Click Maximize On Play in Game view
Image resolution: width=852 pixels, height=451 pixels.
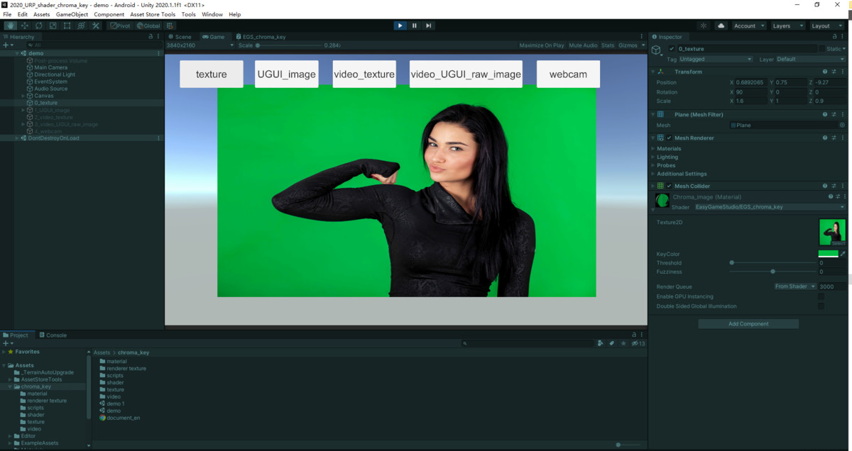click(541, 45)
